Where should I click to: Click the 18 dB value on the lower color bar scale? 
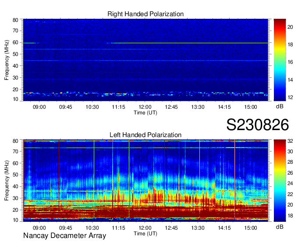290,216
